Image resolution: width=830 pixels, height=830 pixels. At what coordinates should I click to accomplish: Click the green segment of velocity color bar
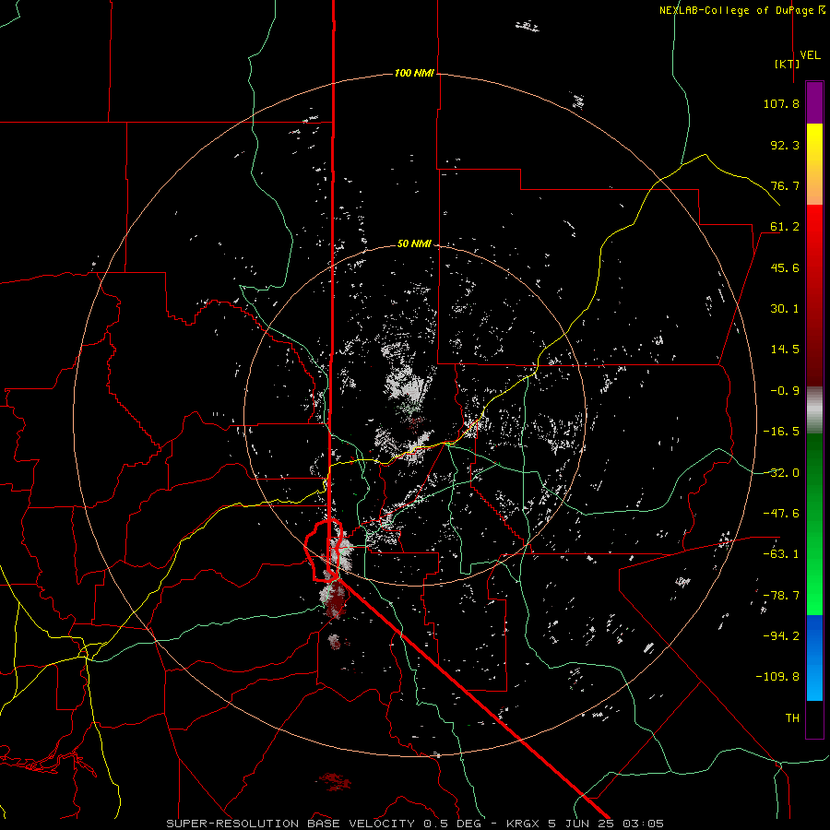[x=814, y=524]
